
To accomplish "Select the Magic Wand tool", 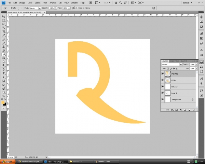I will tap(4, 28).
